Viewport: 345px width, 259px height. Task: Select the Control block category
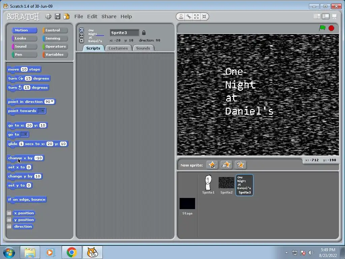tap(55, 30)
